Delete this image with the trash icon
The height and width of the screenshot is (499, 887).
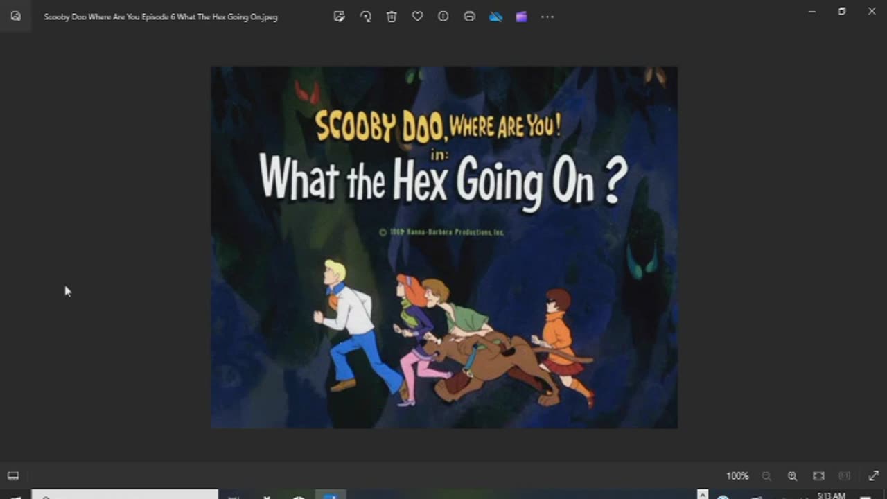(392, 17)
